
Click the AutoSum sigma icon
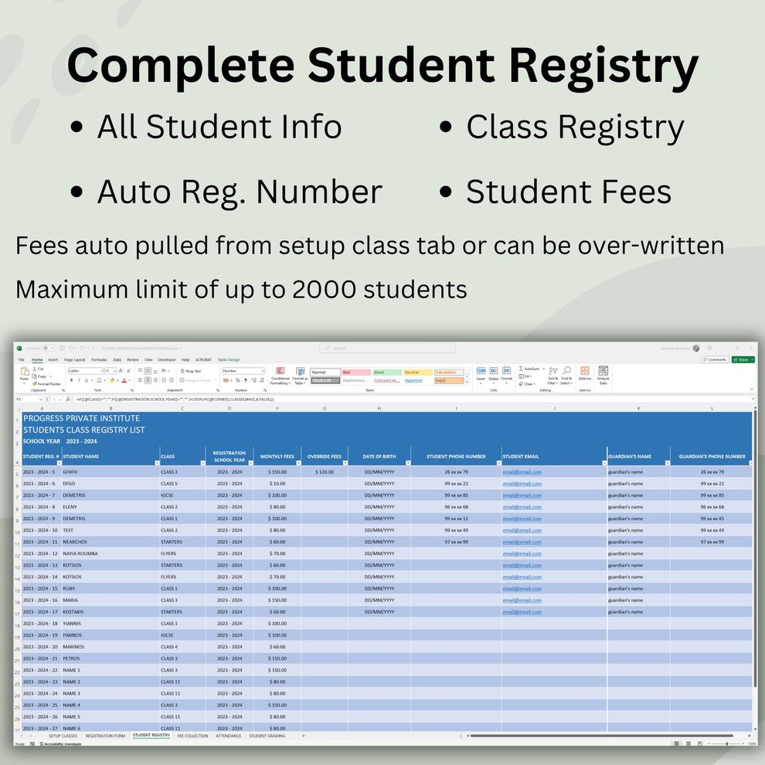click(x=521, y=369)
